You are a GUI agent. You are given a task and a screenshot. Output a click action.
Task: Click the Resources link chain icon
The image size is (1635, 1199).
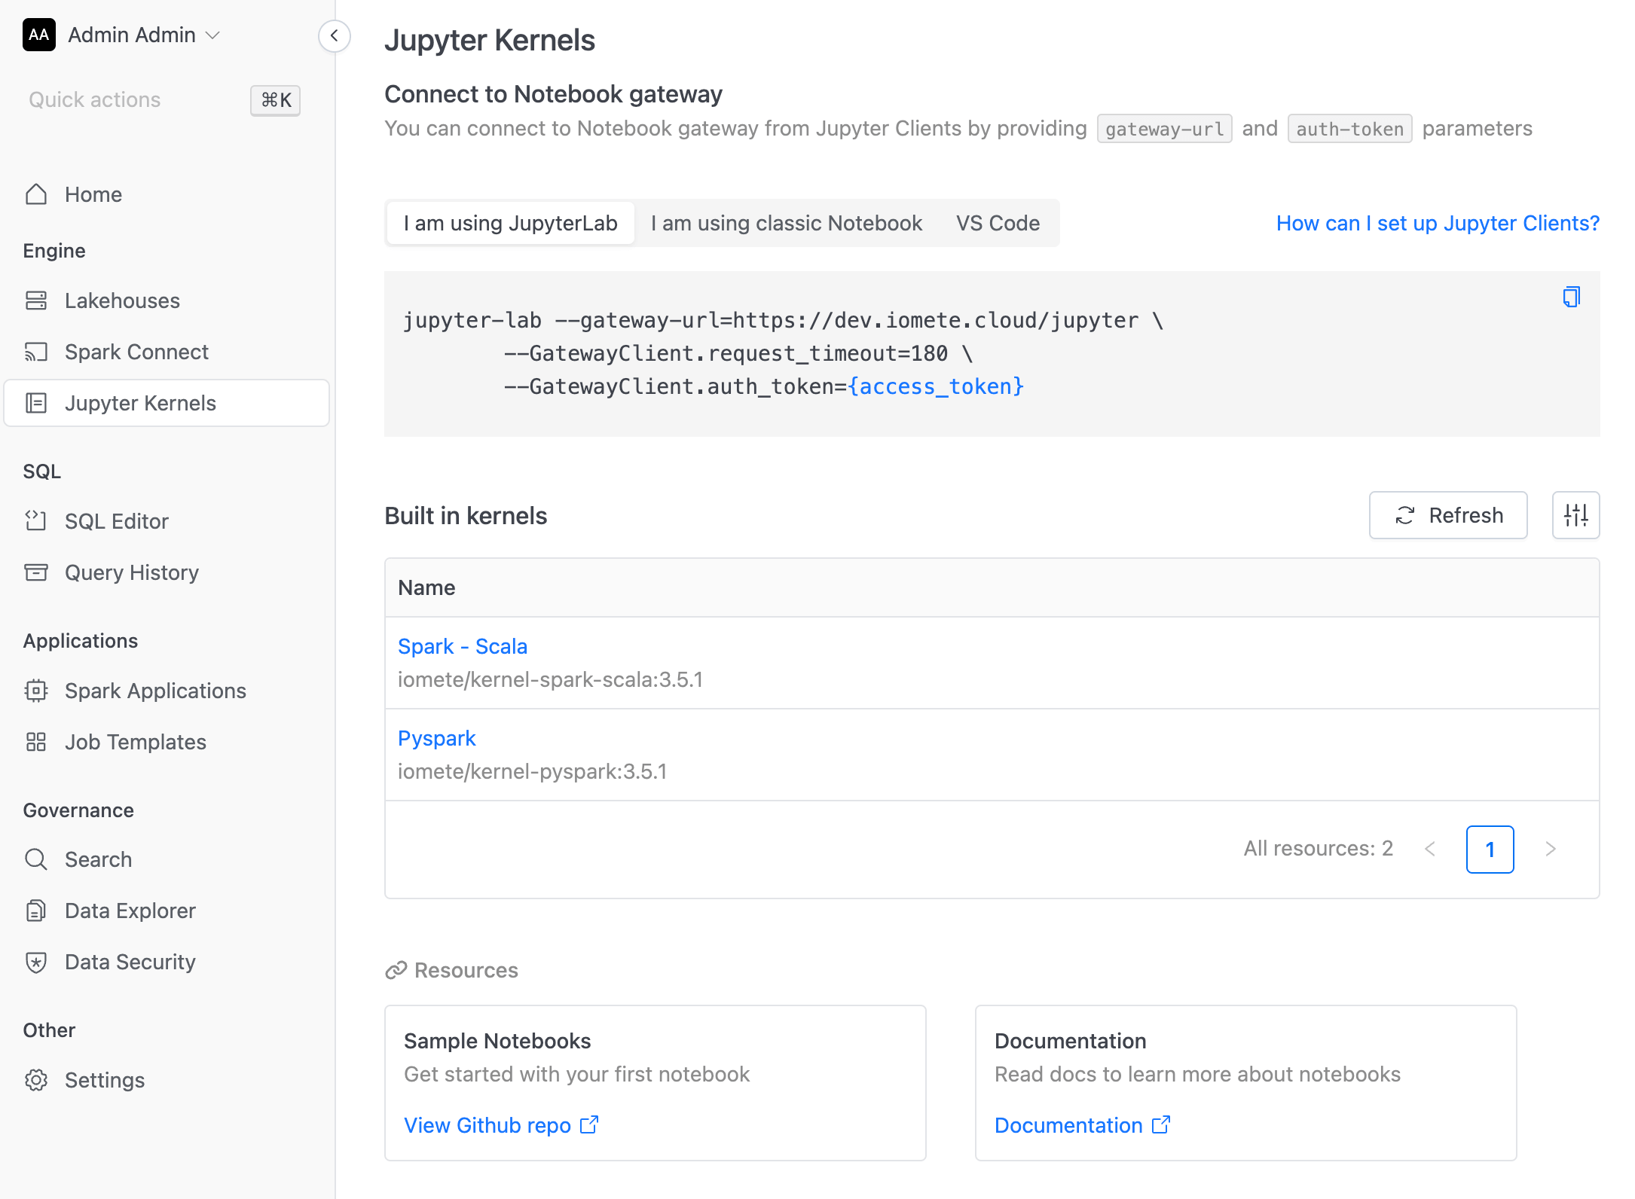pos(396,970)
